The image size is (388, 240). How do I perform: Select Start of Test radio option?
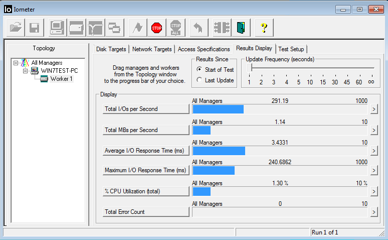(x=199, y=69)
